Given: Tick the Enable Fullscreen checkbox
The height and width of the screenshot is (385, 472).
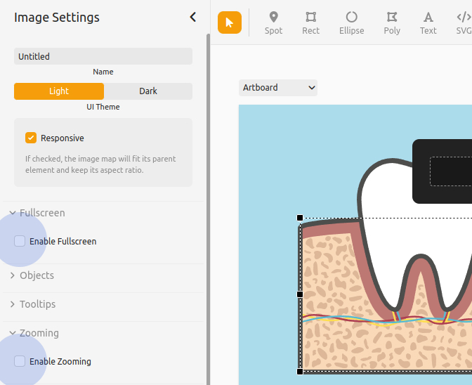Looking at the screenshot, I should [20, 241].
